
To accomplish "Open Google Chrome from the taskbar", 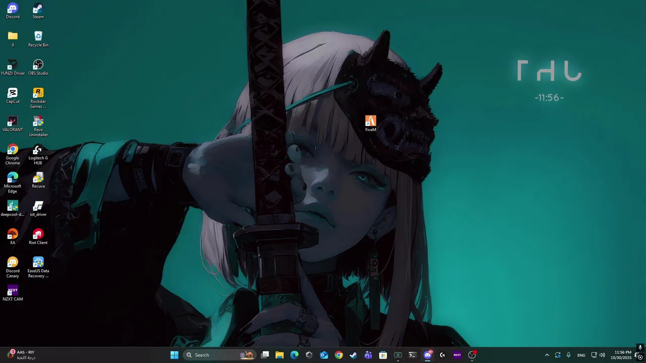I will pyautogui.click(x=339, y=355).
